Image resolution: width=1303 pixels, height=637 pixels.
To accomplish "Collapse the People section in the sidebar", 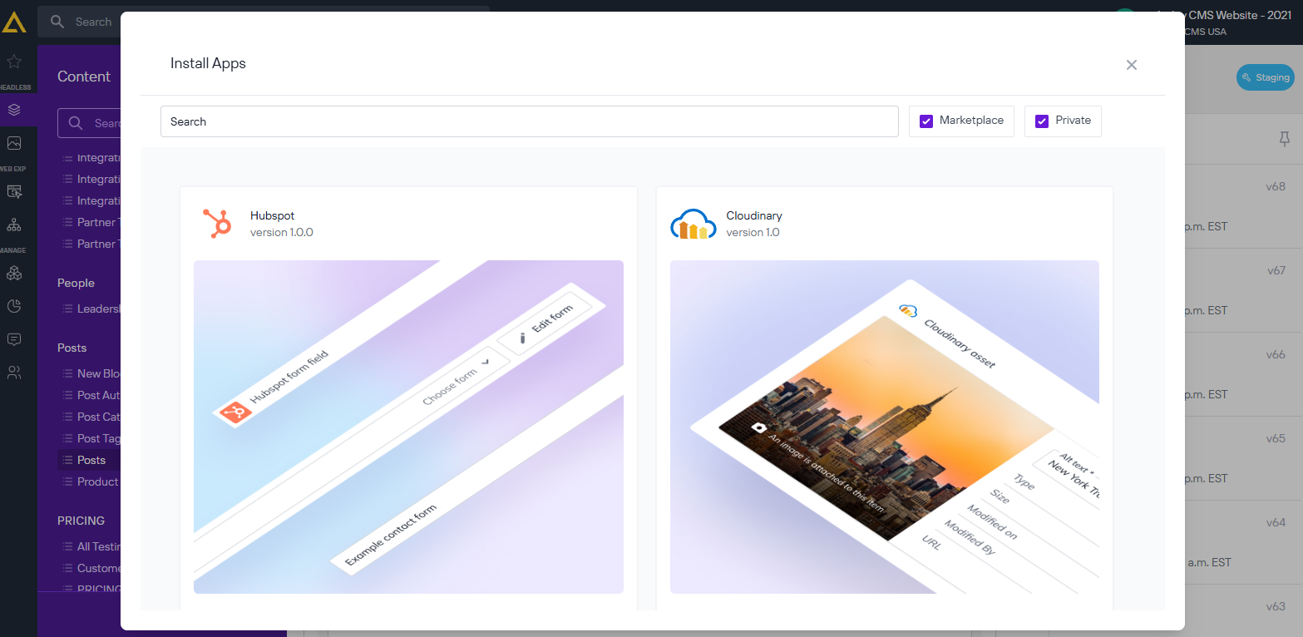I will [76, 283].
